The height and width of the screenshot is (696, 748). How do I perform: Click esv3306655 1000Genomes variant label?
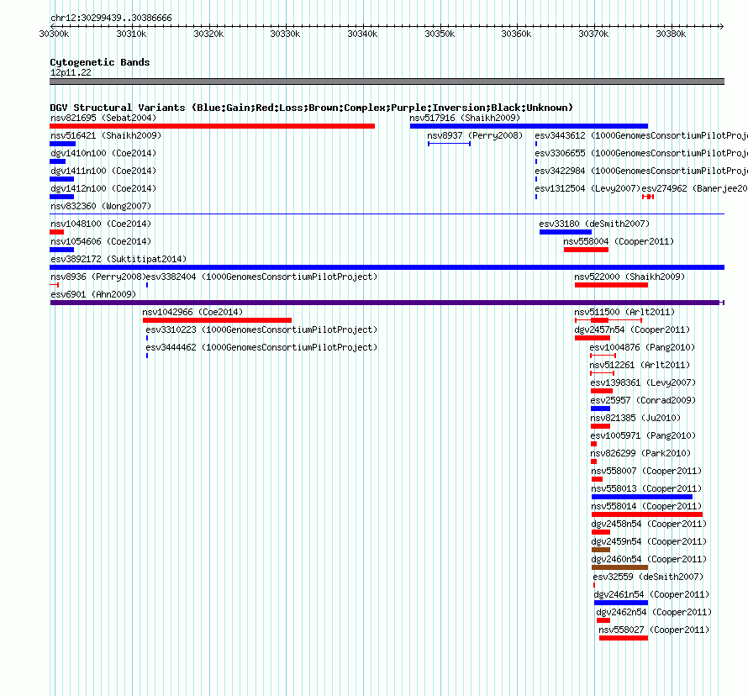pyautogui.click(x=641, y=153)
